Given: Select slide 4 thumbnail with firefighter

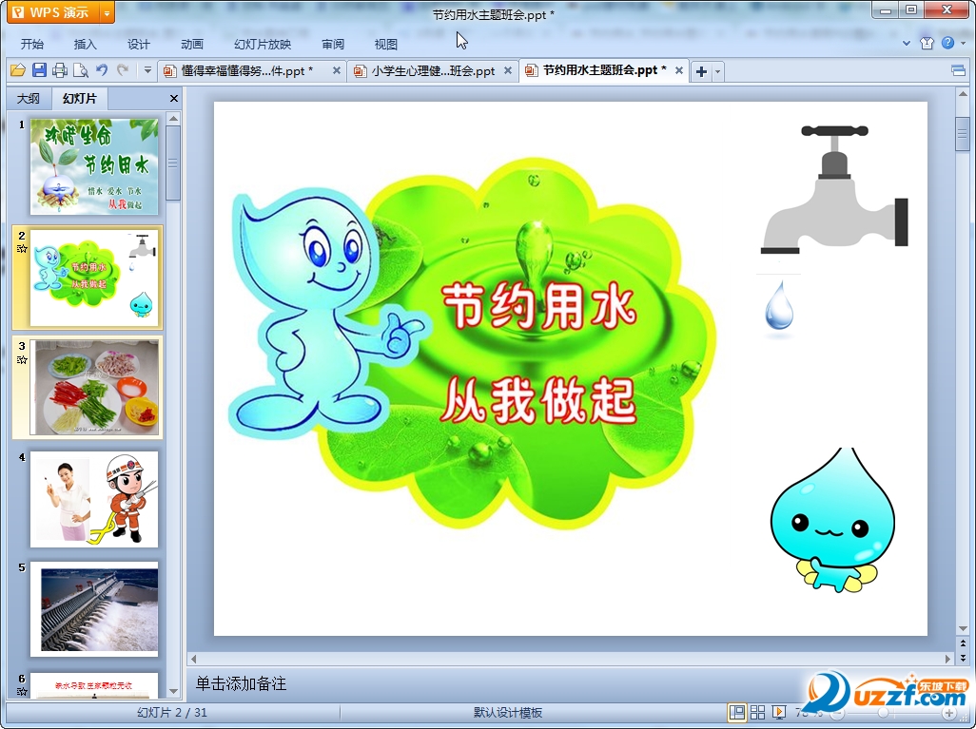Looking at the screenshot, I should coord(94,499).
